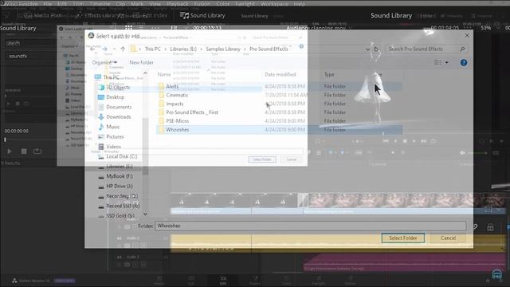Screen dimensions: 510x287
Task: Open the Fusion menu
Action: point(202,4)
